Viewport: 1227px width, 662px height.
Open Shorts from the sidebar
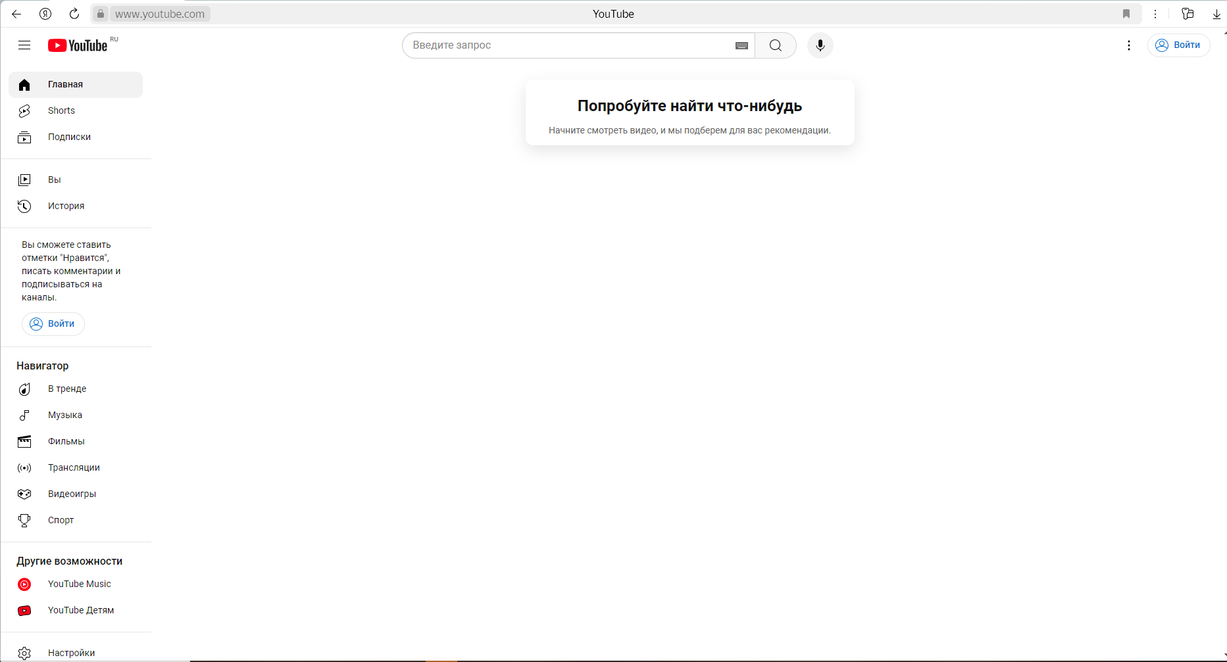[x=61, y=110]
